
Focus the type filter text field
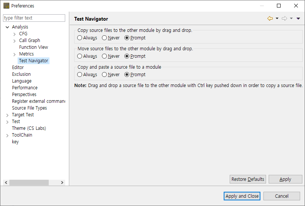(x=34, y=18)
